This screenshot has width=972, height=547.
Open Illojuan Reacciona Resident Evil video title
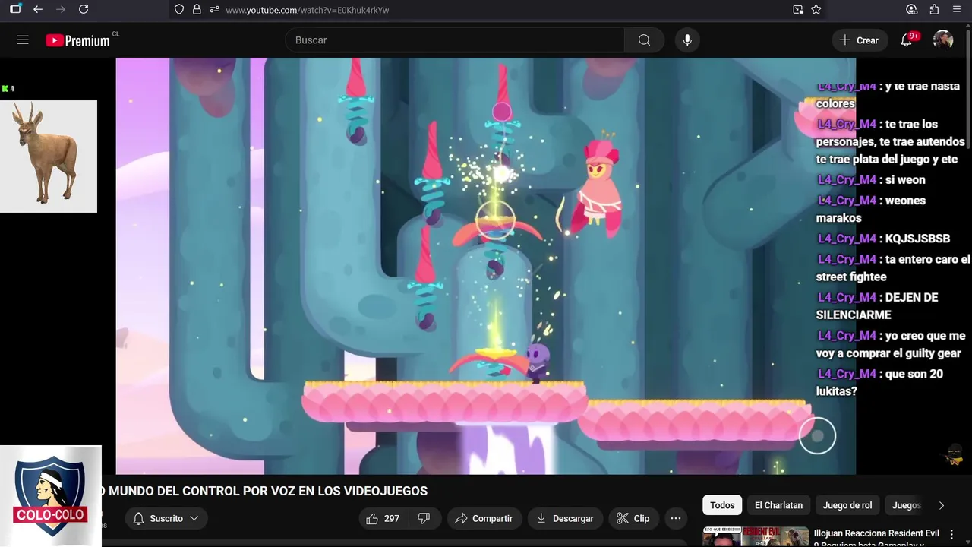pos(876,538)
